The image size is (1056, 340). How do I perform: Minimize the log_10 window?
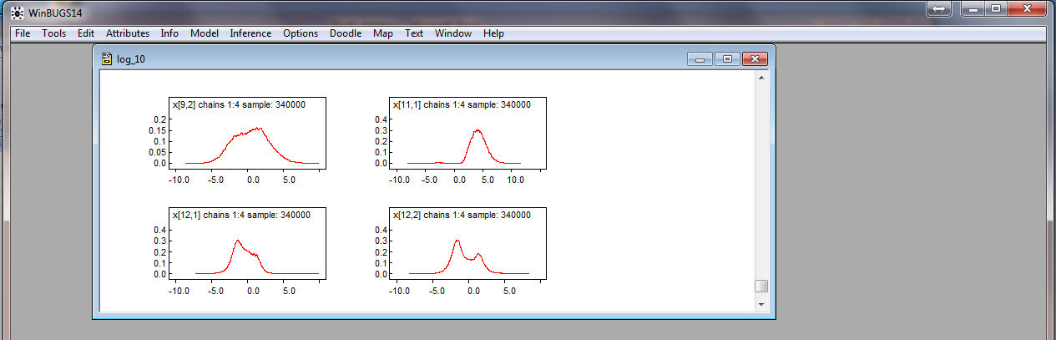click(x=700, y=58)
